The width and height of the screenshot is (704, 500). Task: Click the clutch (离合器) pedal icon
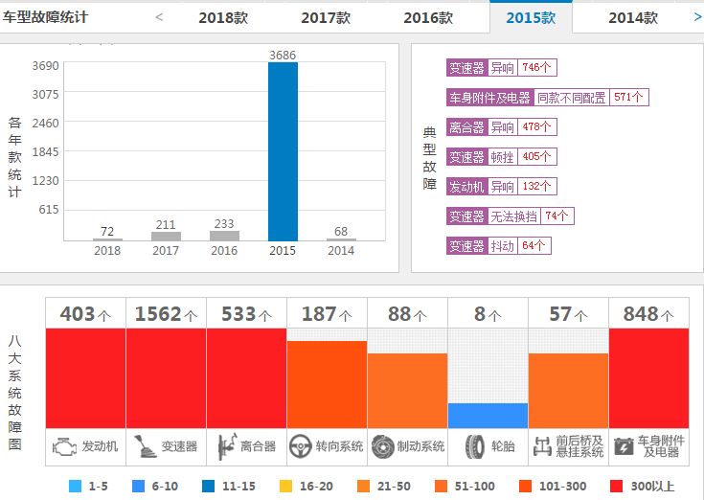coord(224,446)
